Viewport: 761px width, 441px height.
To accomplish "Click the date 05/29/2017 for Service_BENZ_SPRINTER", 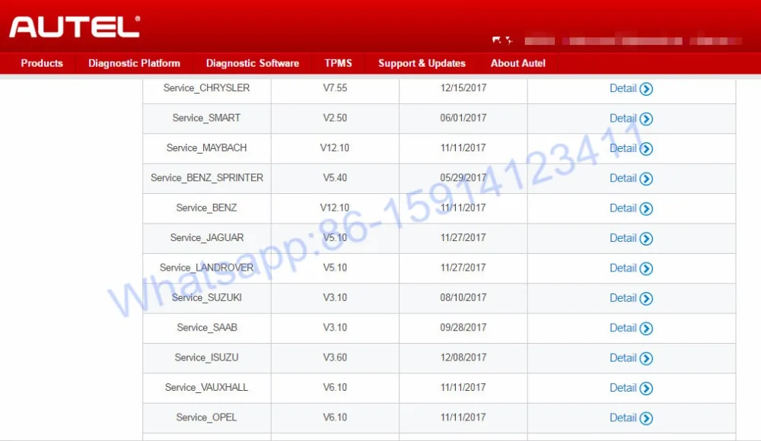I will [463, 178].
